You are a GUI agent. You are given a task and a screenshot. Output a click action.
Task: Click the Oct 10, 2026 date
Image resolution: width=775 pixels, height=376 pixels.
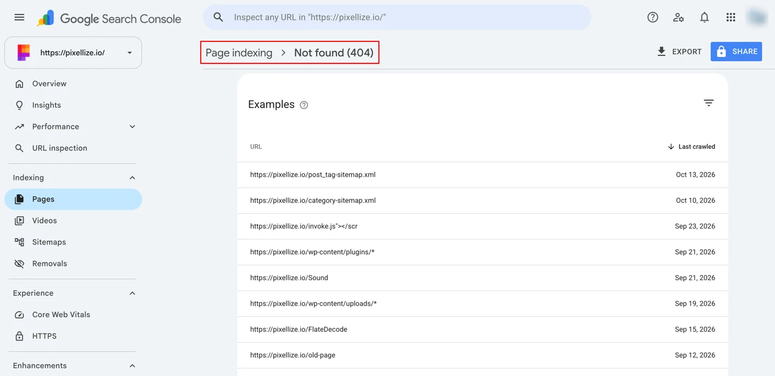pyautogui.click(x=695, y=200)
